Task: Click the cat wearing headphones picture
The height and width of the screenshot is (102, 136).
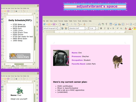Action: 61,58
